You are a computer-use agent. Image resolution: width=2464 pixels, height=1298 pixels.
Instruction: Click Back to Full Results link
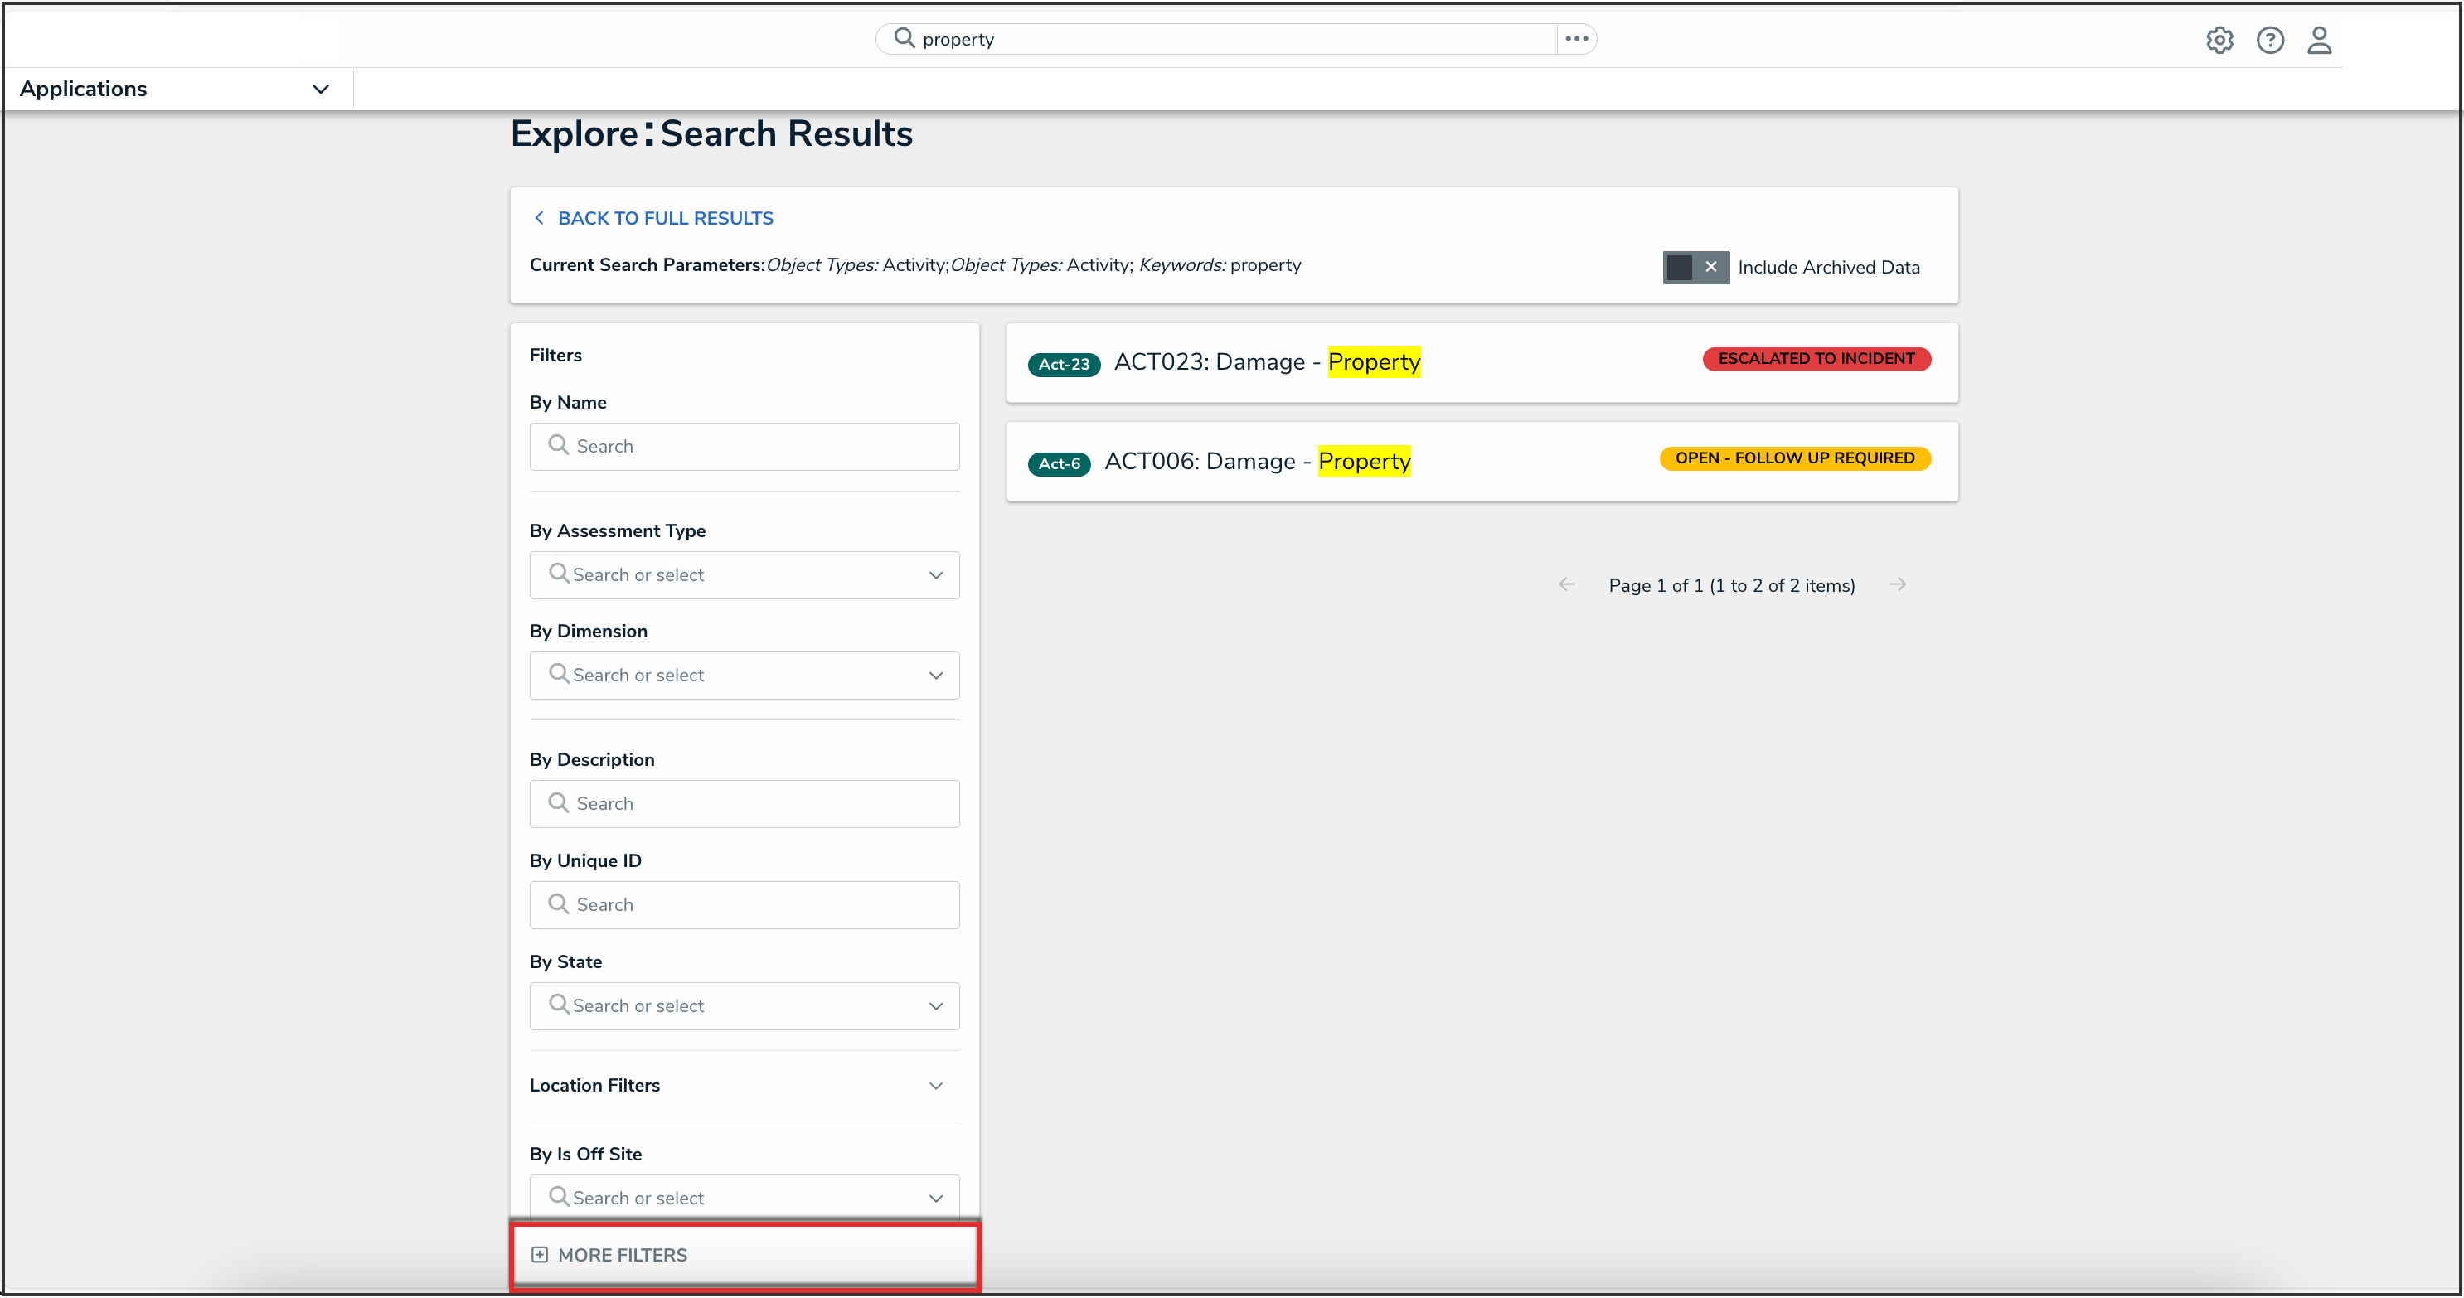tap(665, 218)
